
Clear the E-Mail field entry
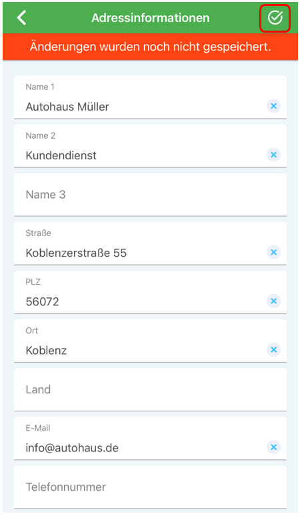pos(273,447)
